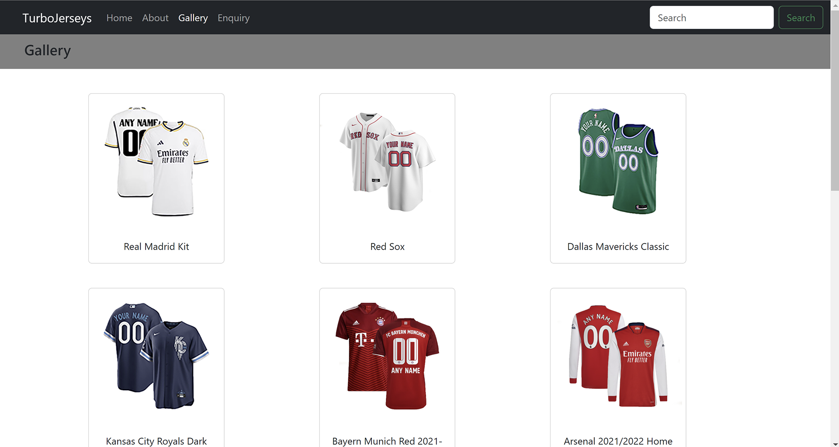Go to the Home page

pos(119,18)
